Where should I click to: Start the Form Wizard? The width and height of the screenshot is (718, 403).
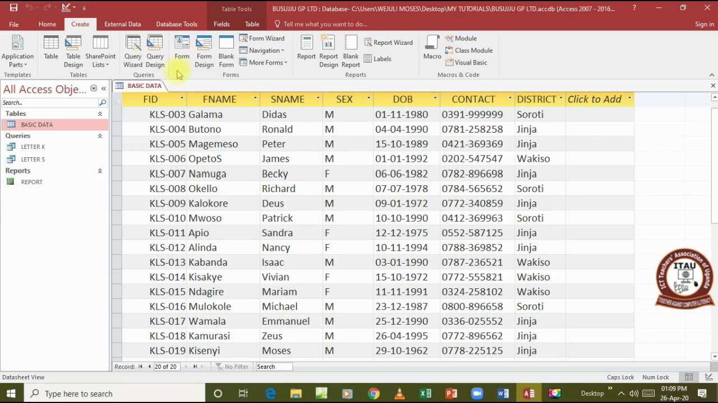(262, 38)
